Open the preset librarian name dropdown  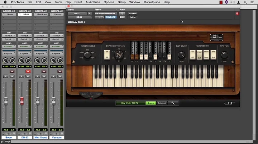105,14
